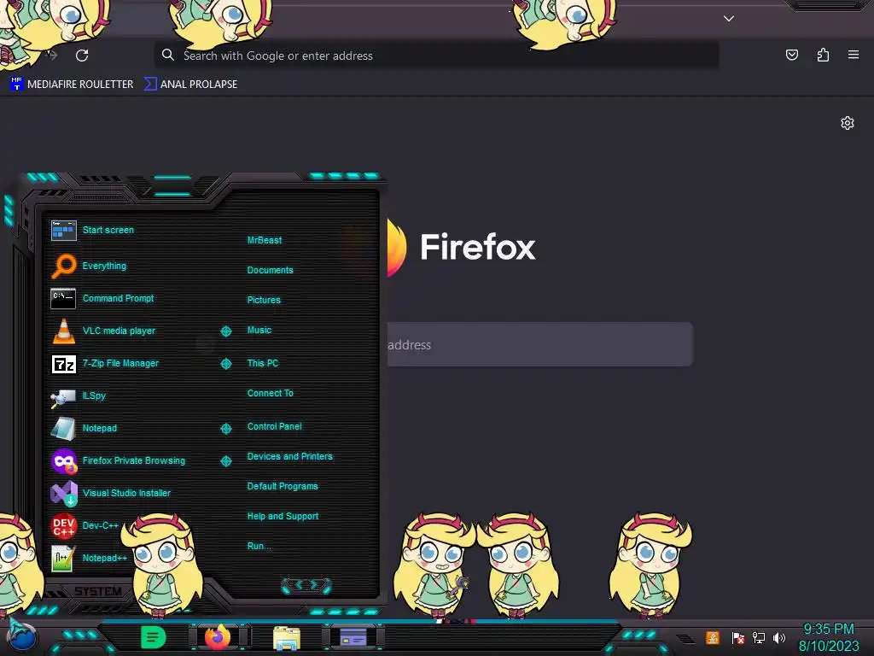
Task: Expand VLC media player jump list arrow
Action: click(225, 331)
